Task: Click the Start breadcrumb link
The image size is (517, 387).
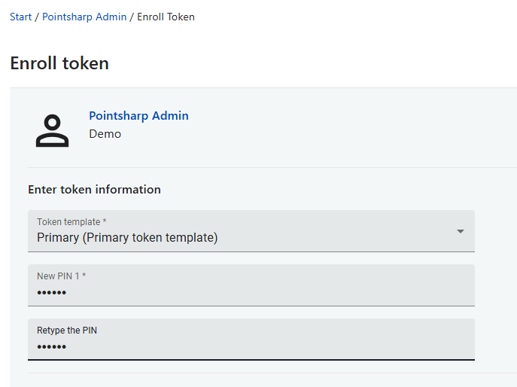Action: click(x=20, y=17)
